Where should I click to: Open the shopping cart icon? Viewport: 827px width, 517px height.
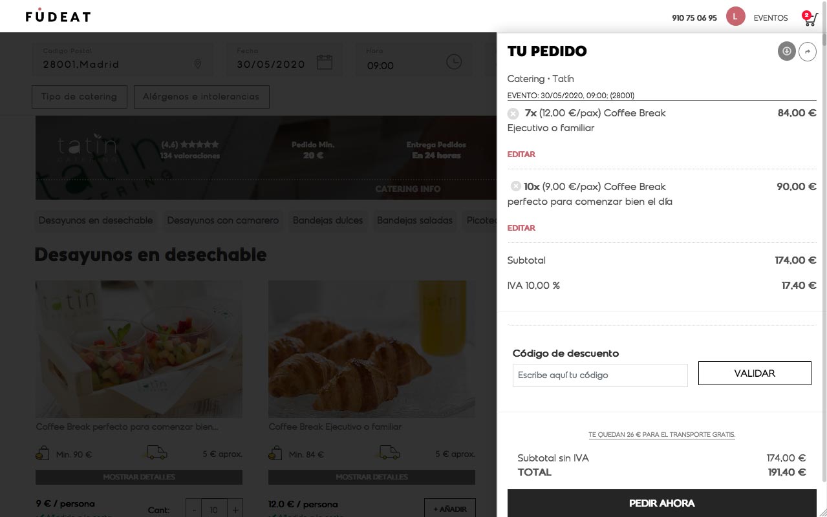coord(810,18)
